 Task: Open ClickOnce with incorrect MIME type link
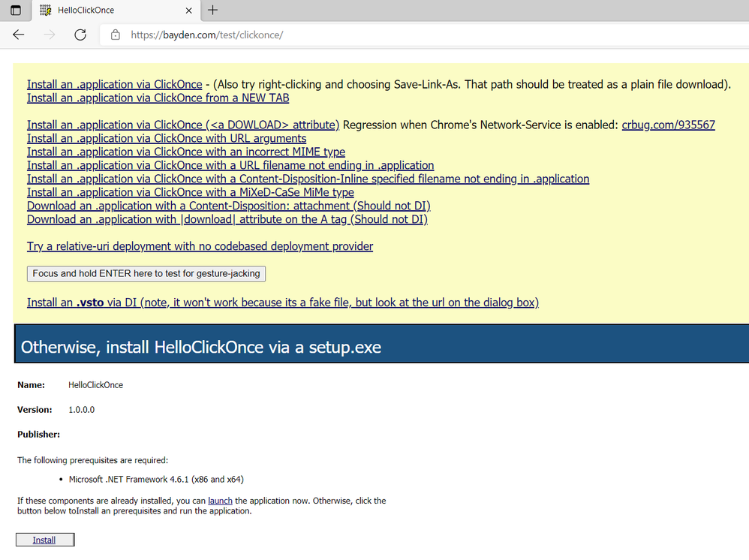coord(186,152)
